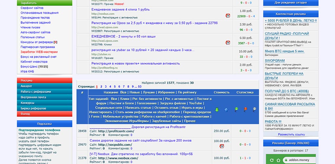Viewport: 335px width, 164px height.
Task: Filter task names by Лучшие
Action: click(x=149, y=92)
